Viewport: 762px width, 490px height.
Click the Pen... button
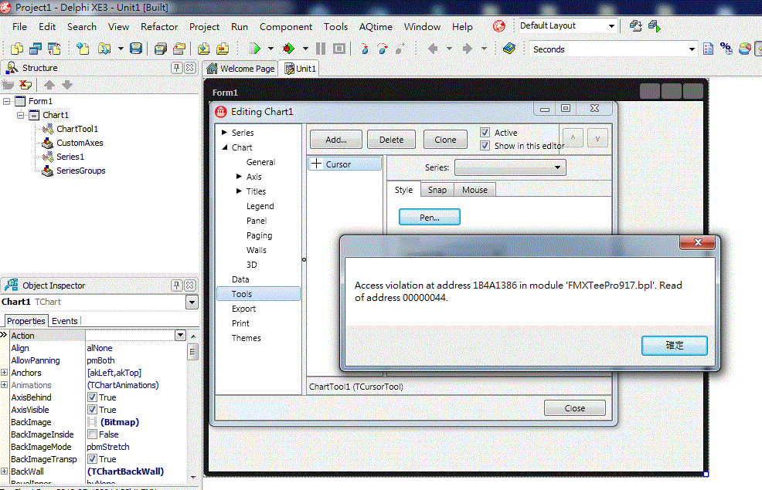click(430, 218)
